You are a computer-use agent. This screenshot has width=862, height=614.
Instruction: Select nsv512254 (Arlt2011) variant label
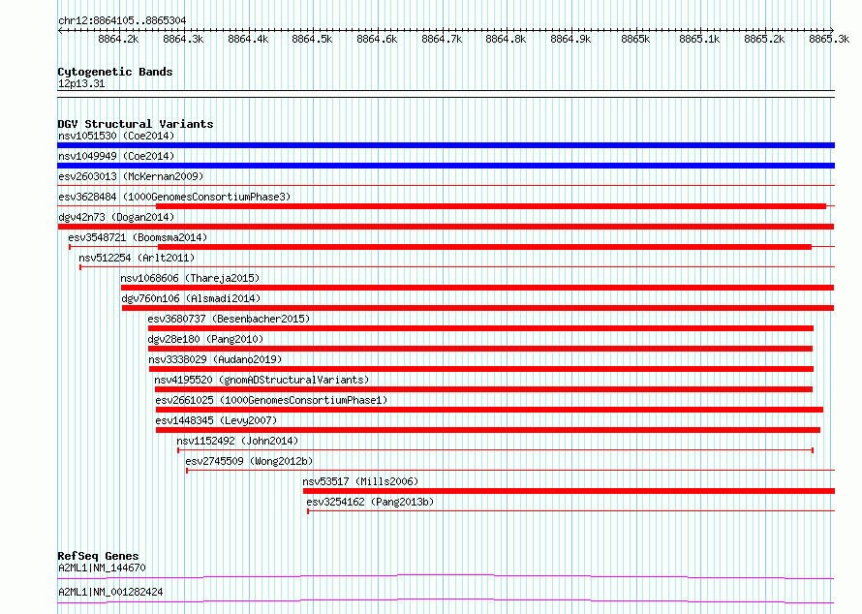pyautogui.click(x=137, y=258)
